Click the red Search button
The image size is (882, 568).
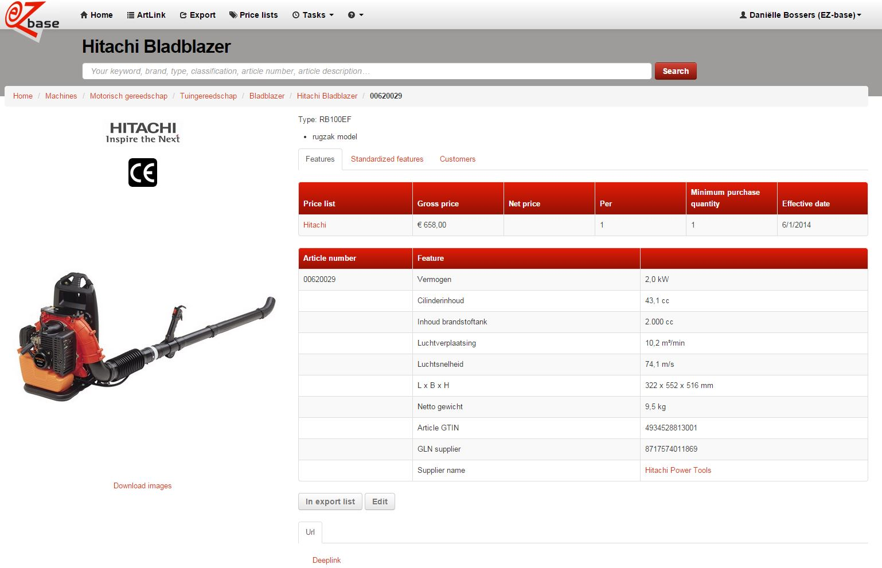coord(676,71)
